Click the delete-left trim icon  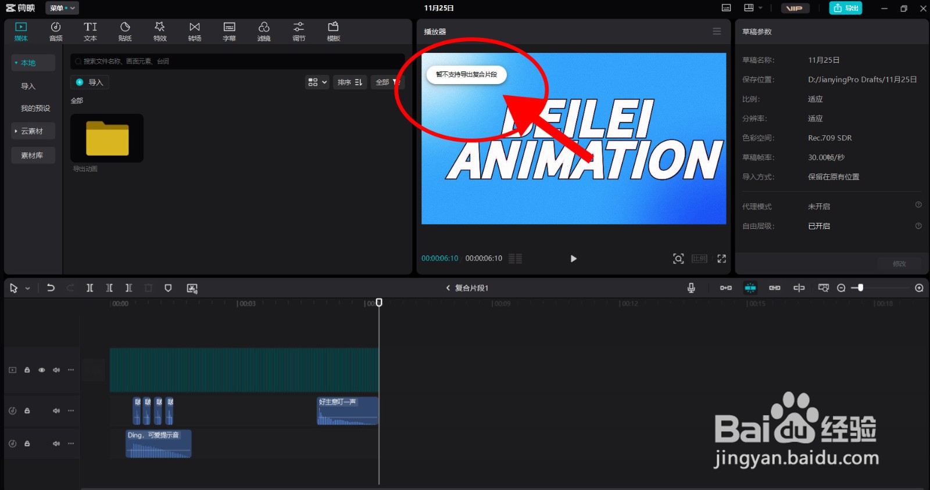pyautogui.click(x=109, y=288)
